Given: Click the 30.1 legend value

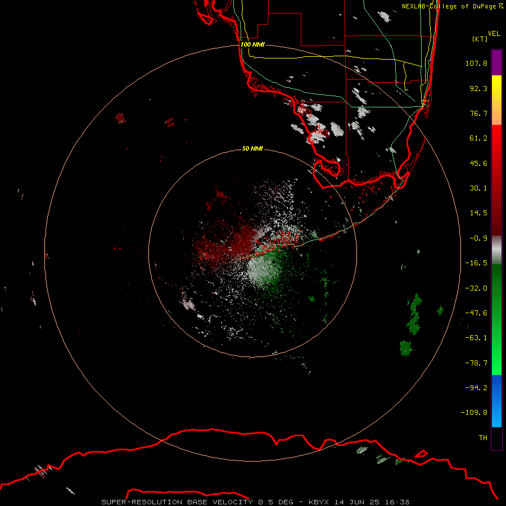Looking at the screenshot, I should coord(478,188).
